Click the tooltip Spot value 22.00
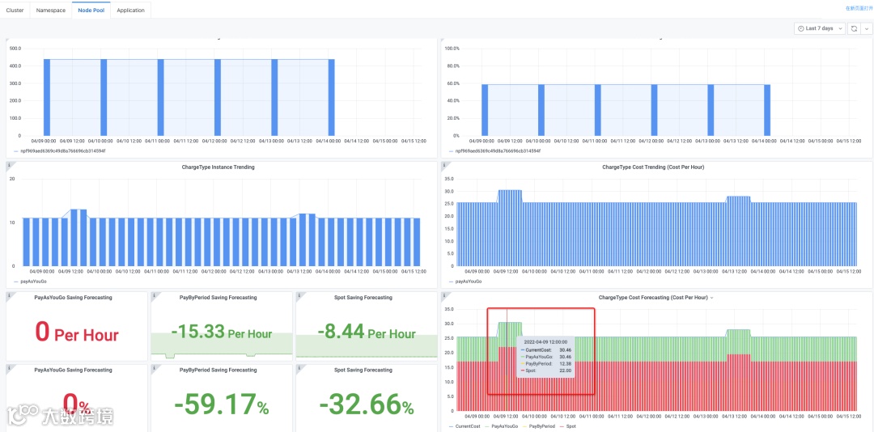 tap(565, 371)
